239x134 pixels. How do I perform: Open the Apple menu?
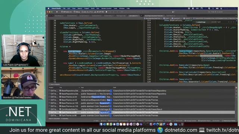pyautogui.click(x=49, y=9)
